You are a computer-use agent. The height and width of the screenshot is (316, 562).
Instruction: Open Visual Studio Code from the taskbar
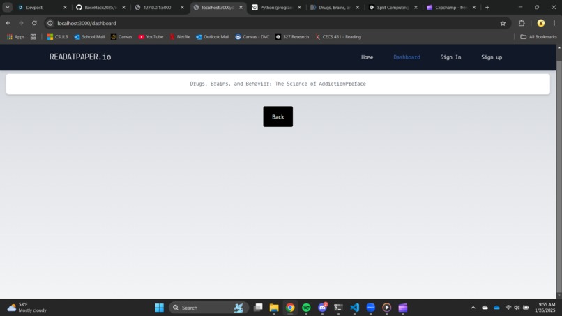click(354, 308)
